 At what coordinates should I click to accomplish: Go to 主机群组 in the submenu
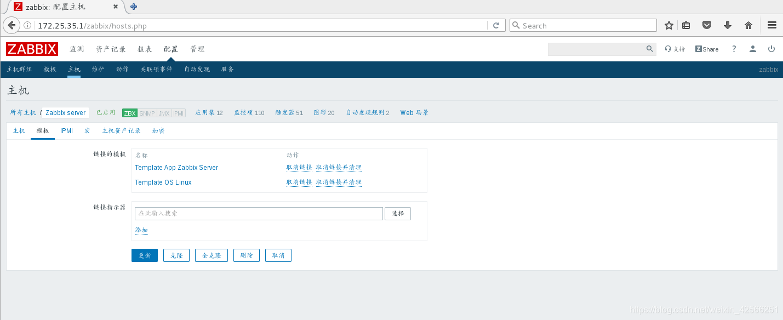click(x=20, y=69)
